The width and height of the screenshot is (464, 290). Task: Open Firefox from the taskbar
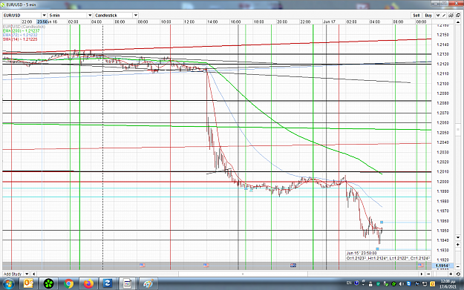click(x=88, y=284)
